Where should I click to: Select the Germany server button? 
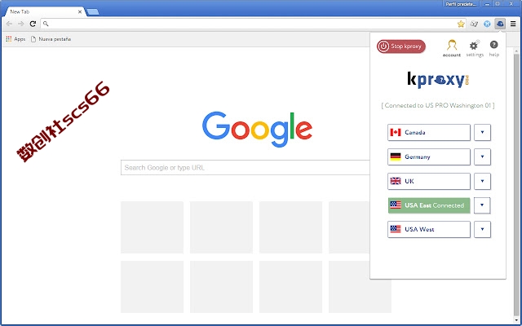point(429,156)
